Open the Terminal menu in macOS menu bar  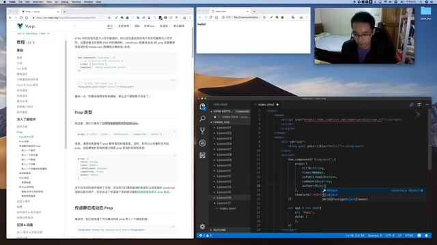pos(76,1)
